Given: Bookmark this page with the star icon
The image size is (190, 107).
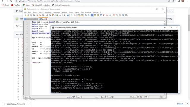Looking at the screenshot, I should [x=173, y=1].
